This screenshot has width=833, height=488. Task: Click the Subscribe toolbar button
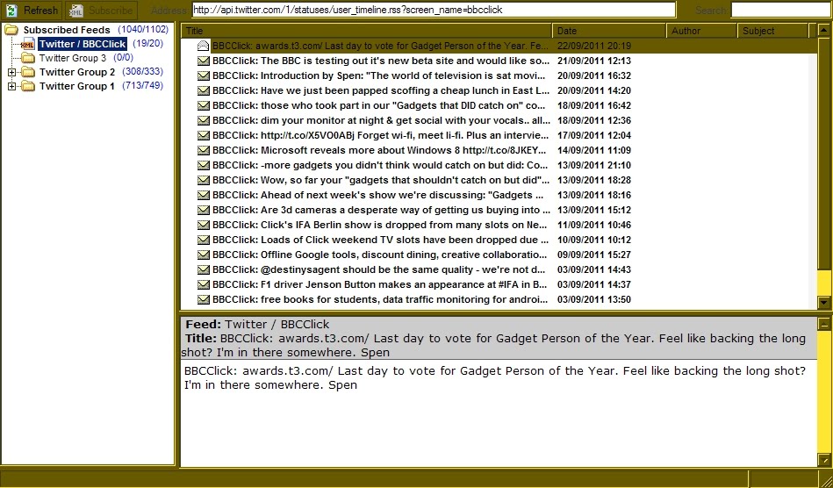102,10
